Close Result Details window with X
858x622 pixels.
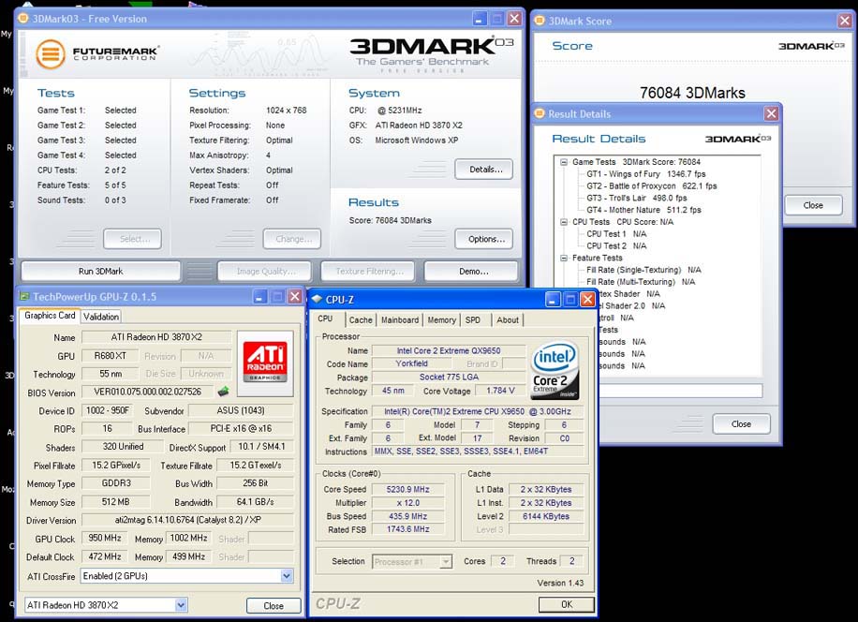pyautogui.click(x=771, y=113)
